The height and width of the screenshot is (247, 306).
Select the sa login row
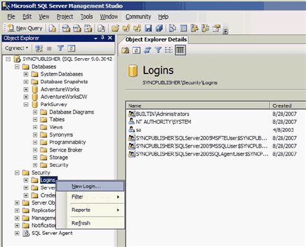coord(212,130)
